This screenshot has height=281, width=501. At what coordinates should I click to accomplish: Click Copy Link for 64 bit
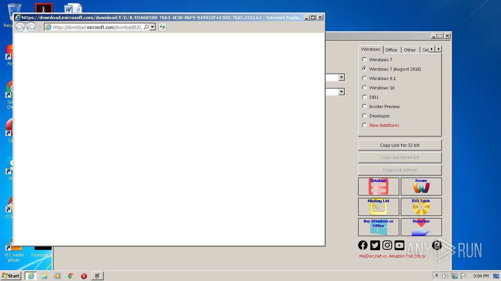click(400, 158)
